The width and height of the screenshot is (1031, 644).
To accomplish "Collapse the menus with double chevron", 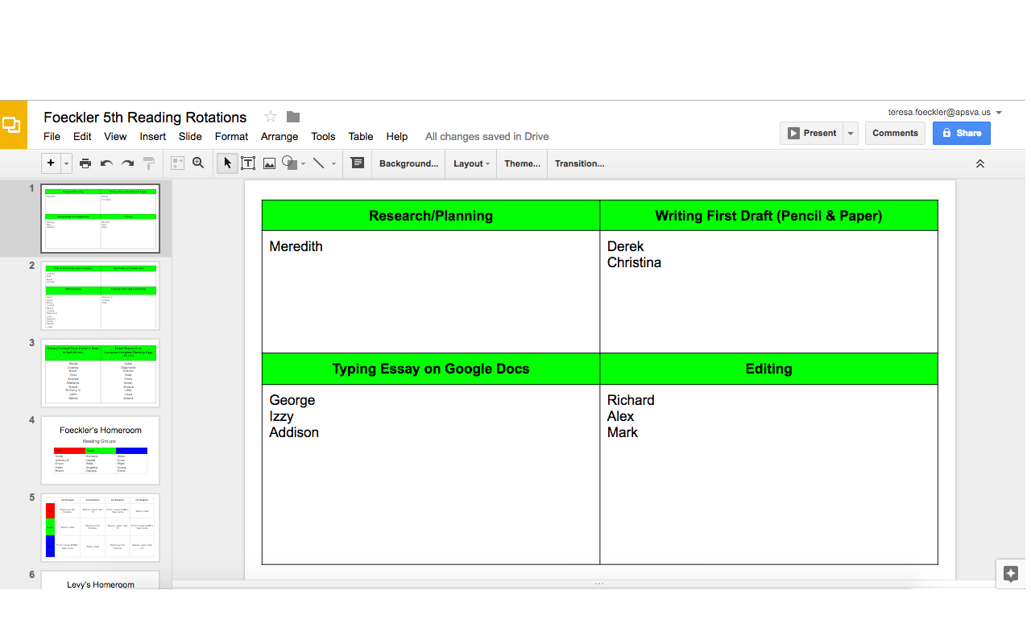I will click(x=980, y=163).
